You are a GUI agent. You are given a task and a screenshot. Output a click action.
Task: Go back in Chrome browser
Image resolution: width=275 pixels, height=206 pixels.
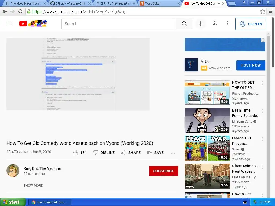coord(5,12)
